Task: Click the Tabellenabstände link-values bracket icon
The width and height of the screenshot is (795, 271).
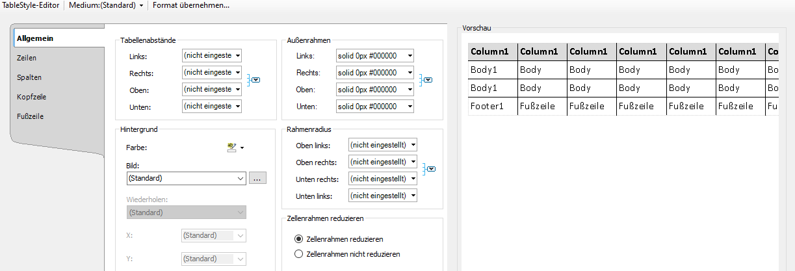Action: (x=254, y=81)
